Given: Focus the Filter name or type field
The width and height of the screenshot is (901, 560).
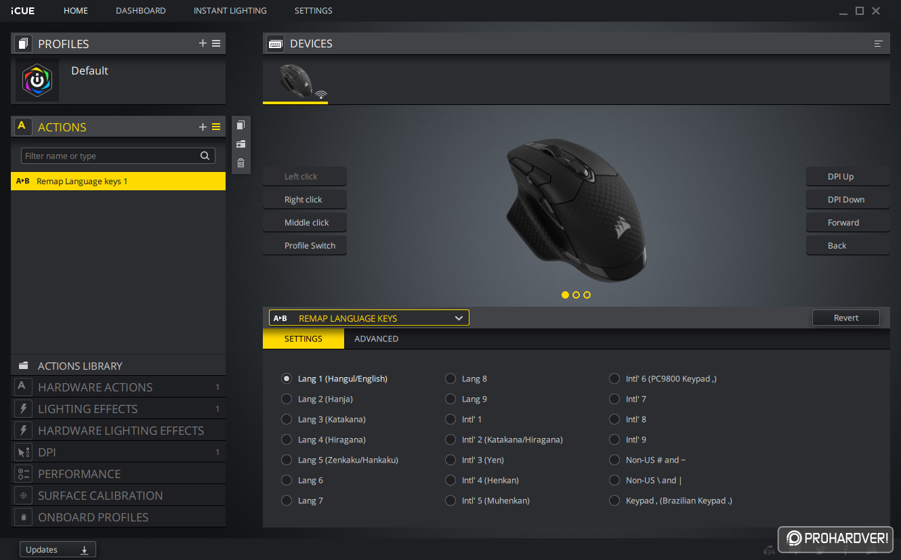Looking at the screenshot, I should tap(118, 156).
